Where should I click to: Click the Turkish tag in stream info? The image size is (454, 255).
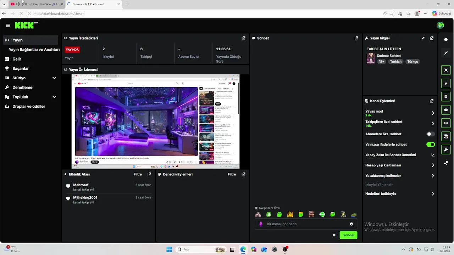[396, 62]
